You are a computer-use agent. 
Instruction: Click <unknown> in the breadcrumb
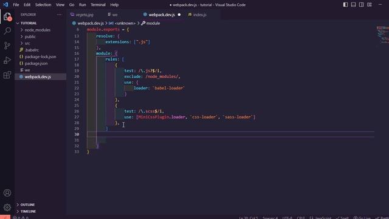pos(125,23)
